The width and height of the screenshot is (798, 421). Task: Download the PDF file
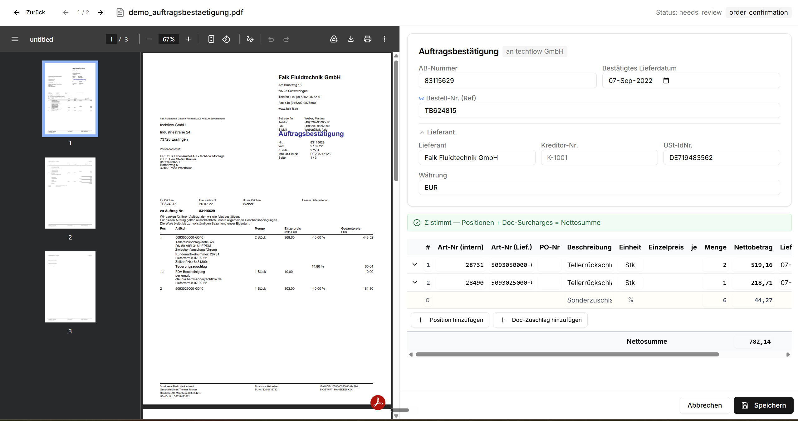[351, 39]
